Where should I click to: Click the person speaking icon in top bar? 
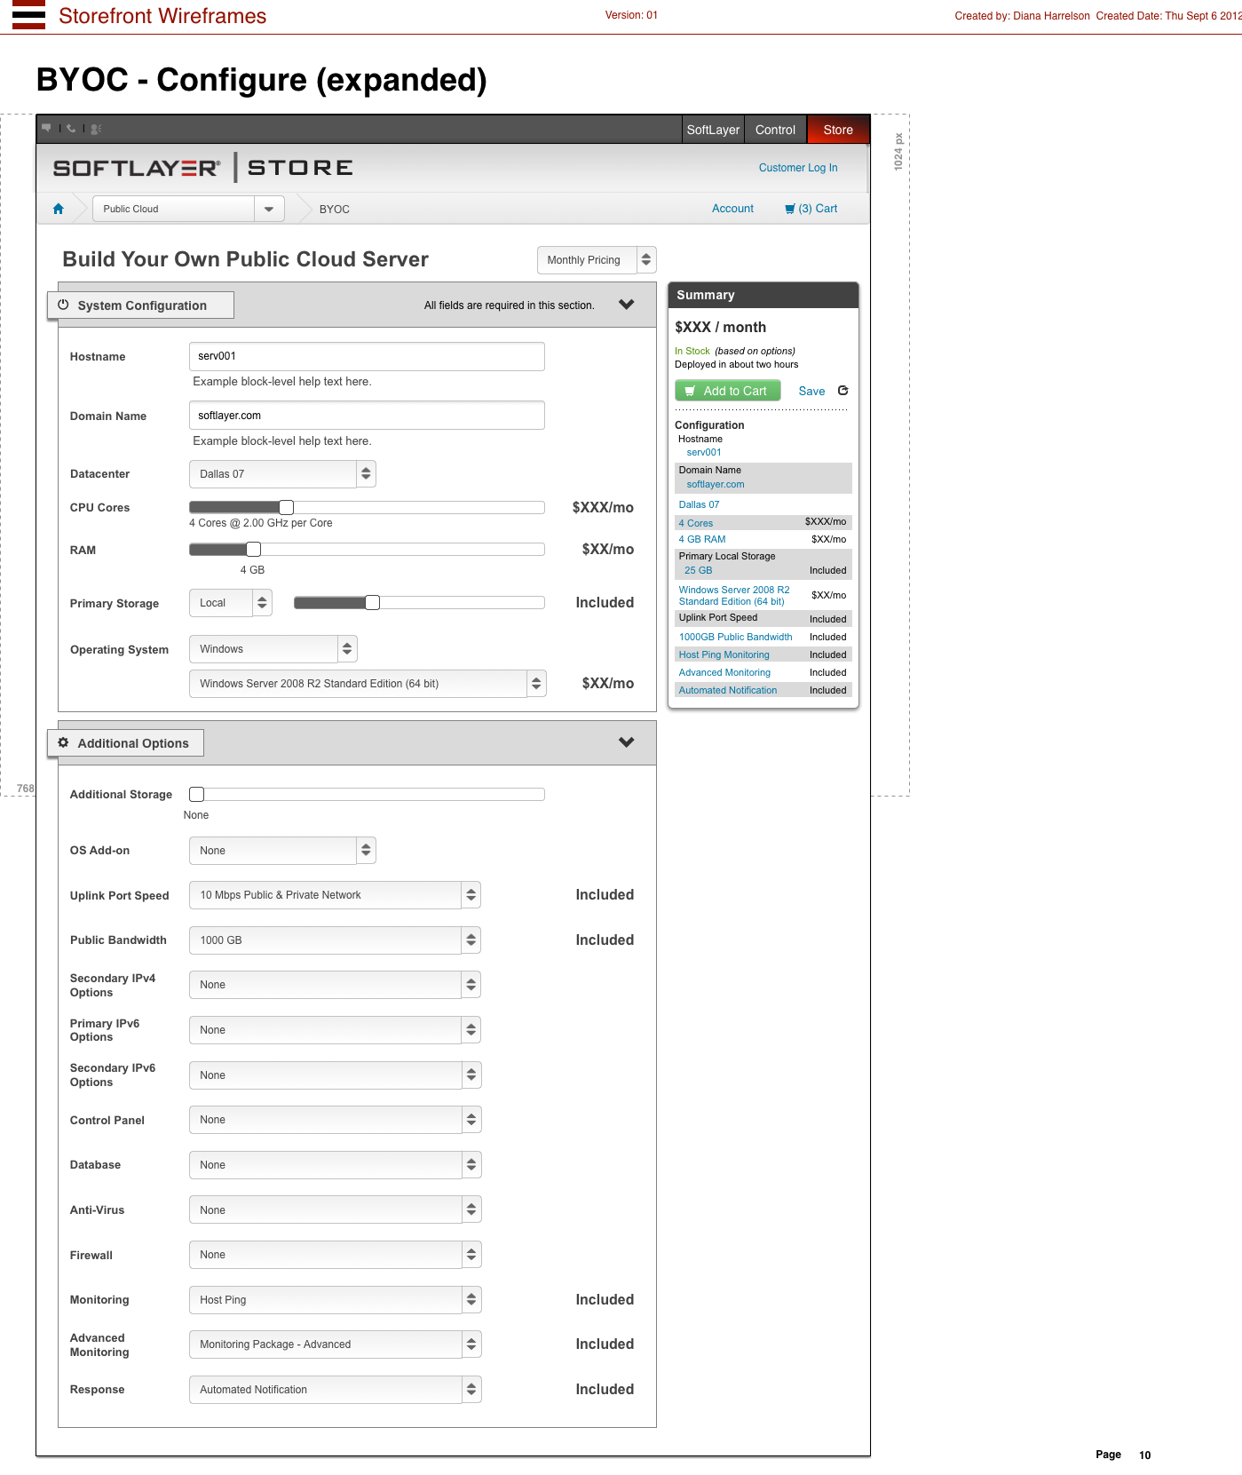(x=96, y=129)
